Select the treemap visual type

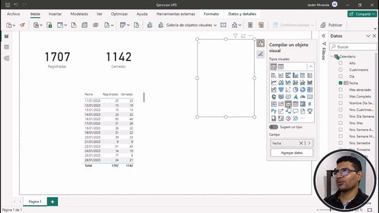tap(310, 90)
